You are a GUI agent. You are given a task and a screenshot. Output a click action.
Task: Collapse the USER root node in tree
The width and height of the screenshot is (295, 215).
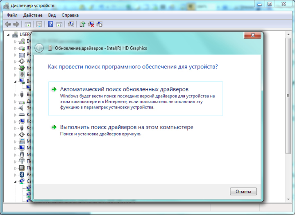[8, 35]
